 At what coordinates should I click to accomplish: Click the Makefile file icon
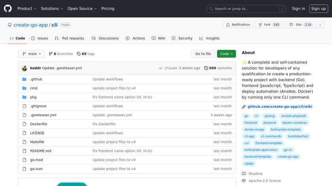point(25,142)
